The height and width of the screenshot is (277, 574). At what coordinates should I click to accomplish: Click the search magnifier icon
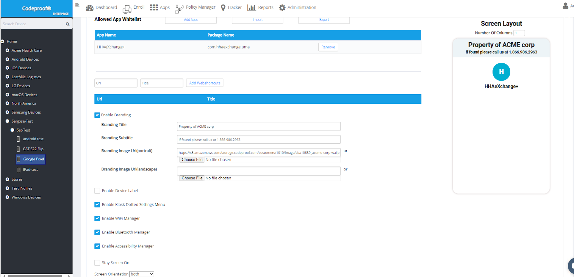(67, 24)
